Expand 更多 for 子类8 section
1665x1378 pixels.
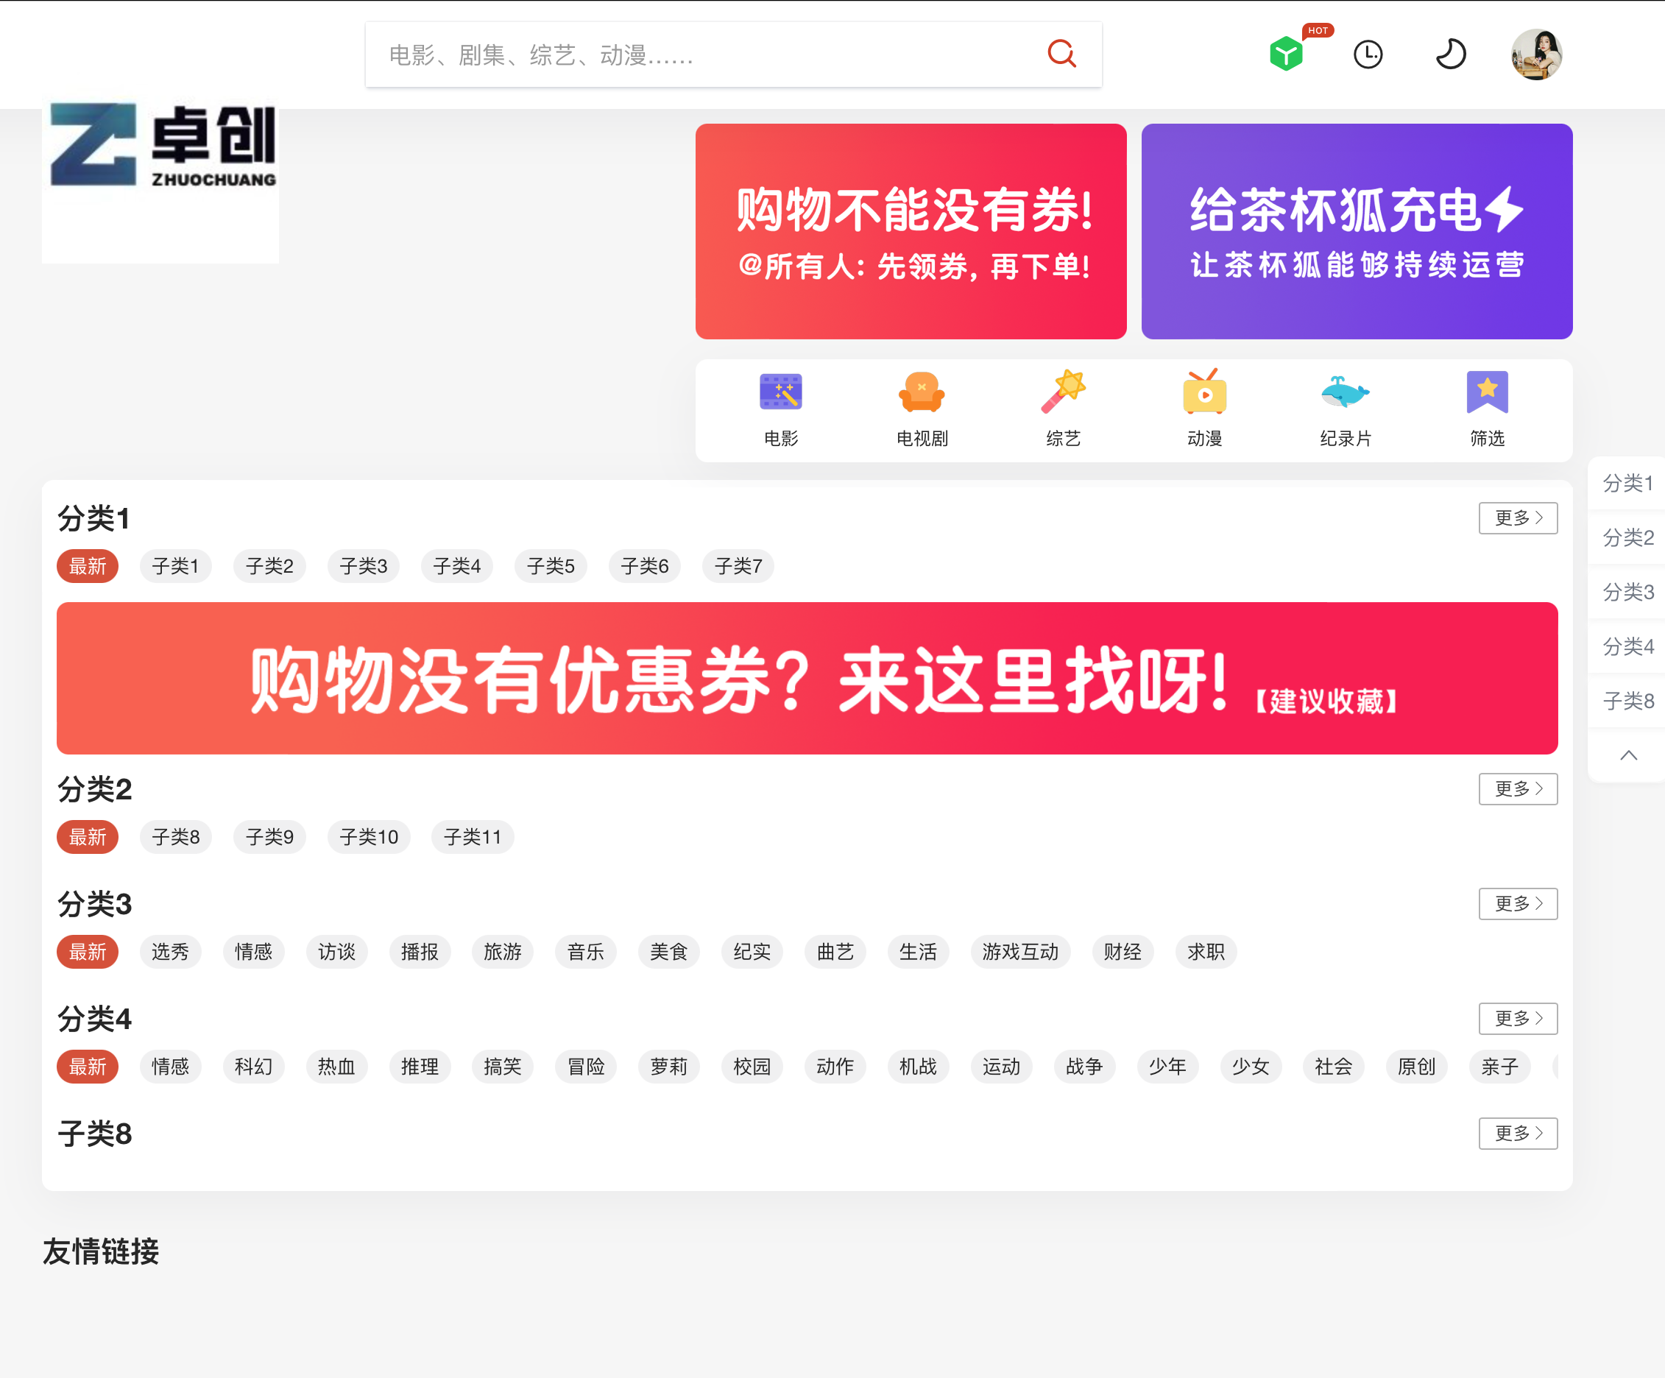pyautogui.click(x=1518, y=1134)
